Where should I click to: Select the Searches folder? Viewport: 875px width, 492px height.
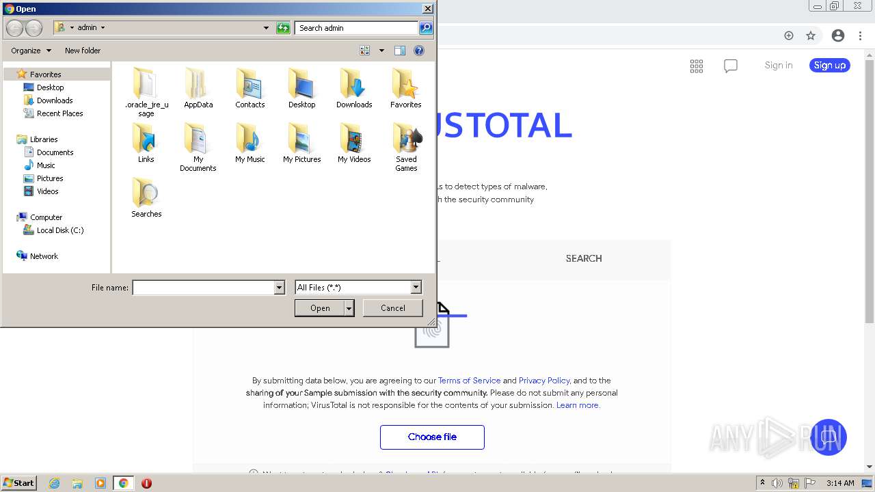[146, 197]
